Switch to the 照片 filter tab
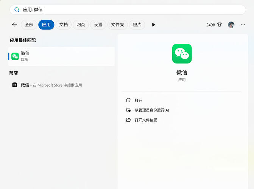The image size is (254, 189). coord(137,25)
